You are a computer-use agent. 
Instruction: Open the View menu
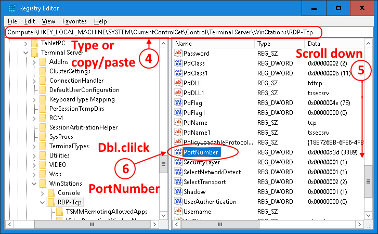48,21
